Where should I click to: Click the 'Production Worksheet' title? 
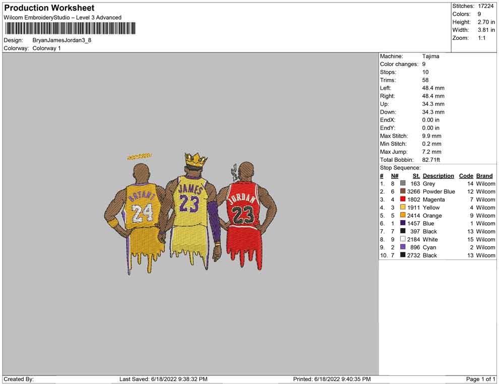pyautogui.click(x=49, y=8)
